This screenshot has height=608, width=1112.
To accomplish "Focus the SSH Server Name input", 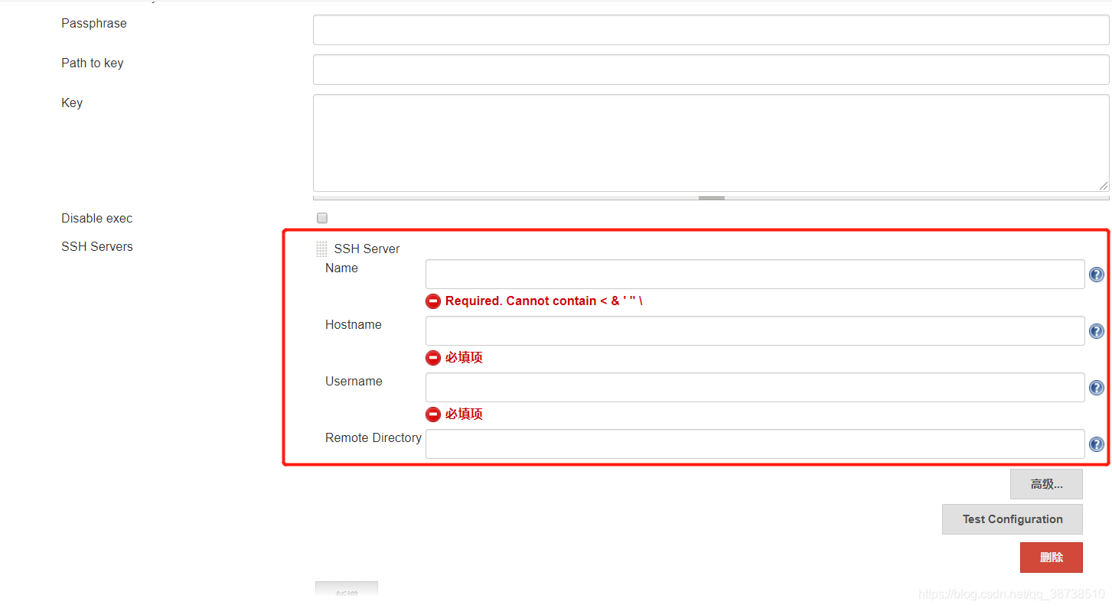I will (x=755, y=274).
